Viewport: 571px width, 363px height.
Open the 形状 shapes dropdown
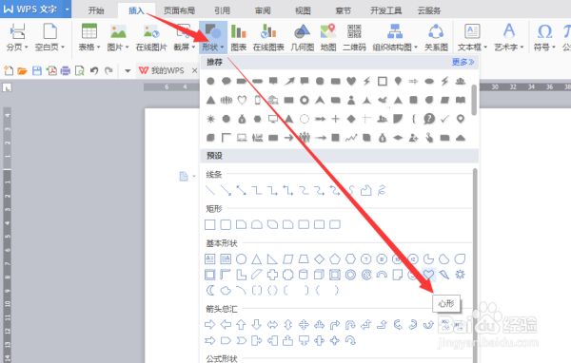[x=213, y=37]
